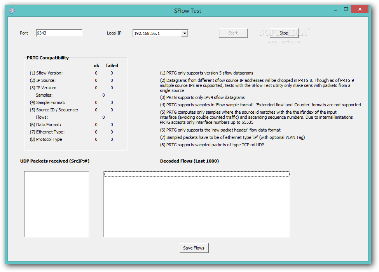The width and height of the screenshot is (379, 272).
Task: Click the SFlow Test window title text
Action: 188,11
